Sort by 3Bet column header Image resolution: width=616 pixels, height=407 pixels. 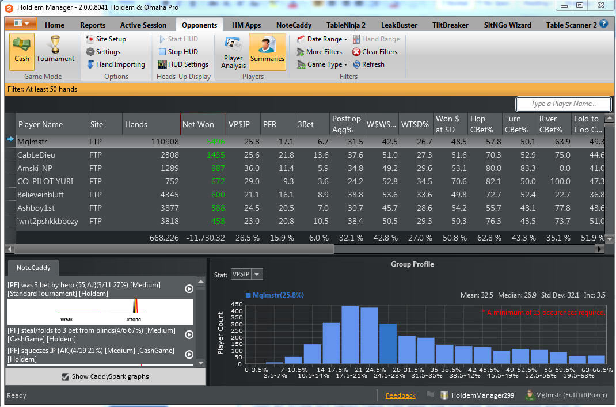coord(312,124)
